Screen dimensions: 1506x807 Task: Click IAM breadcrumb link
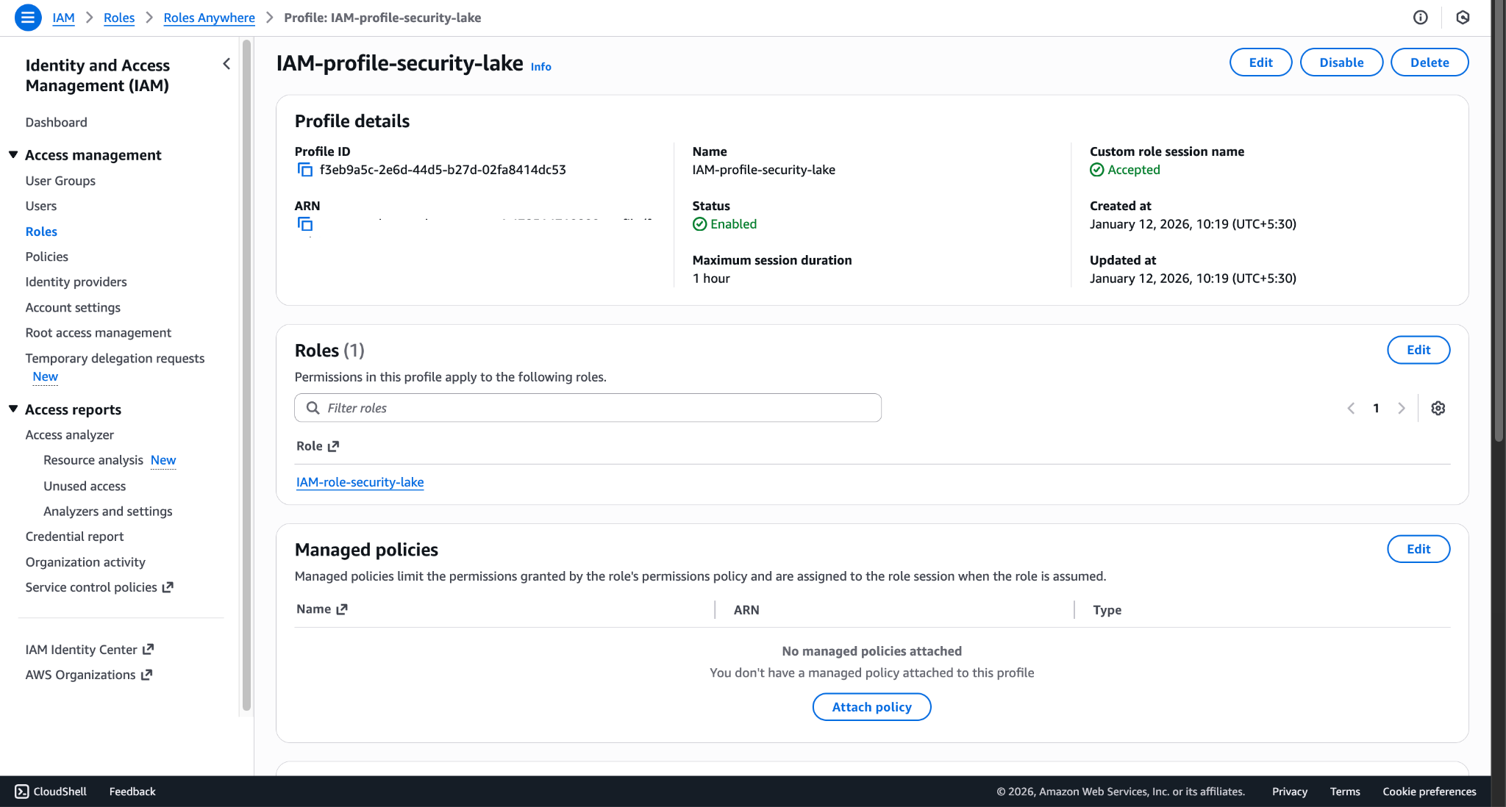63,18
